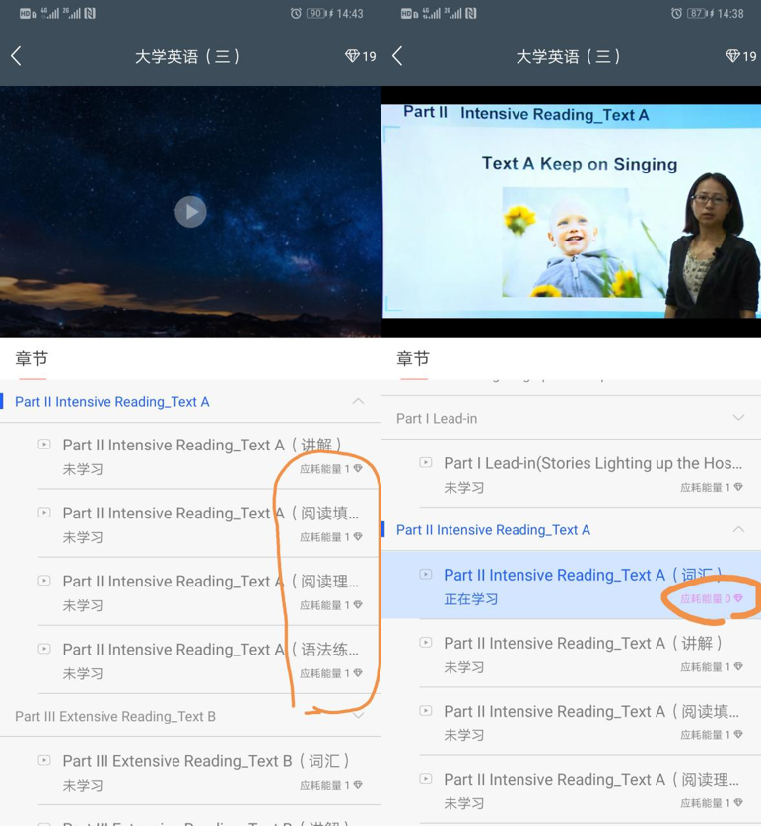This screenshot has height=827, width=761.
Task: Tap video icon beside Text A (讲解) in right screen
Action: pos(426,642)
